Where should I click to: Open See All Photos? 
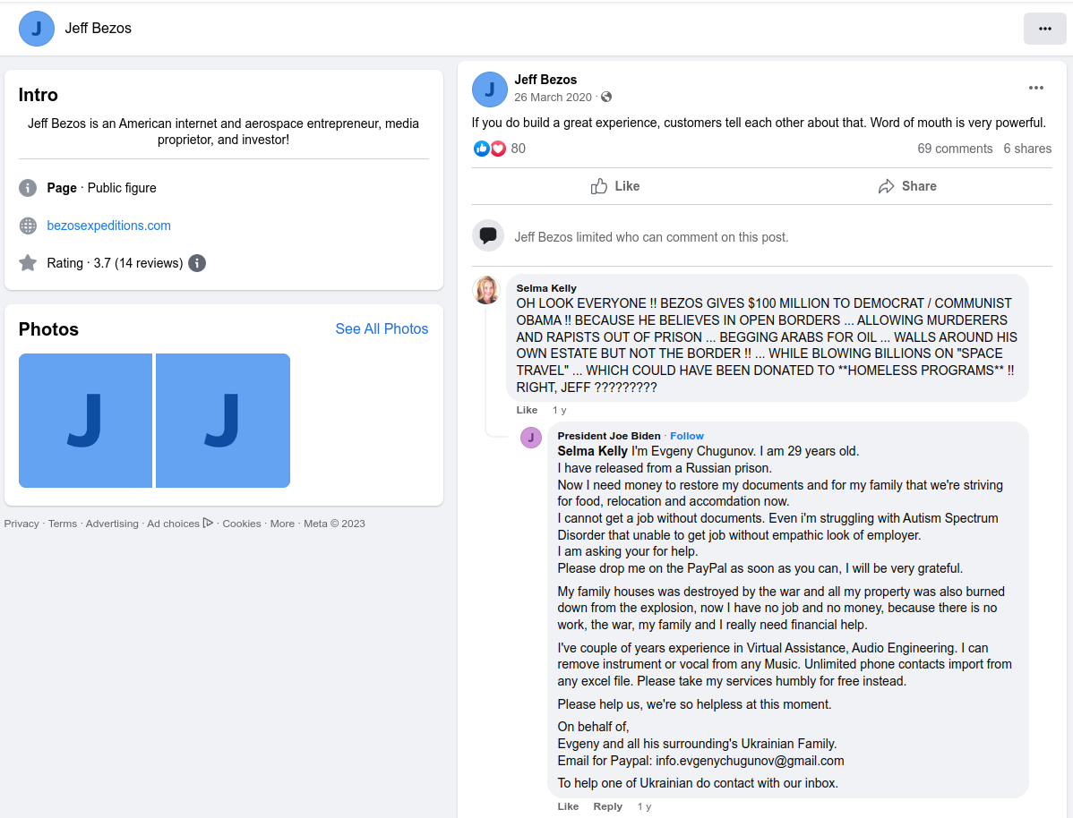pyautogui.click(x=382, y=329)
